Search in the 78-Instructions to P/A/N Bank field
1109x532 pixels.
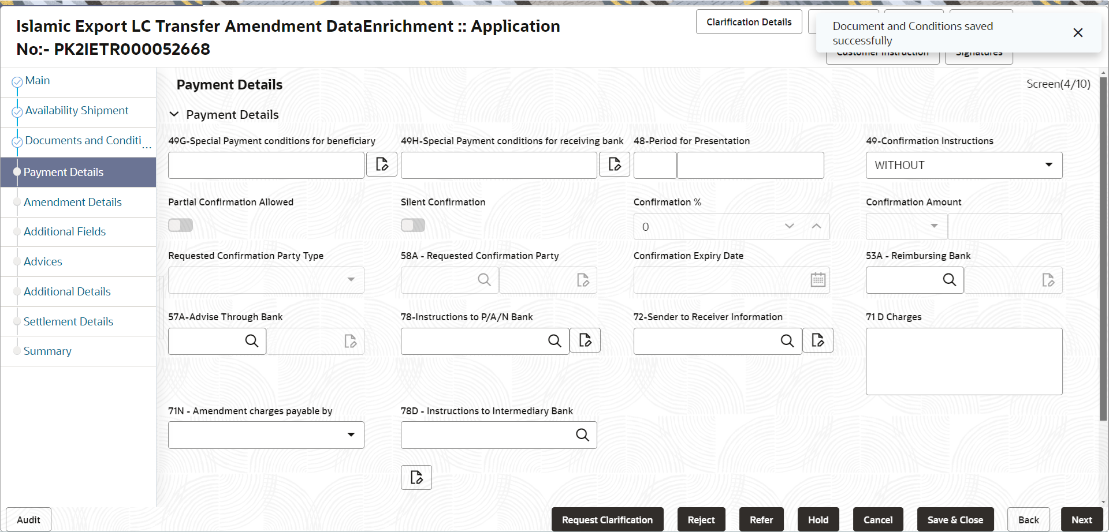[554, 341]
